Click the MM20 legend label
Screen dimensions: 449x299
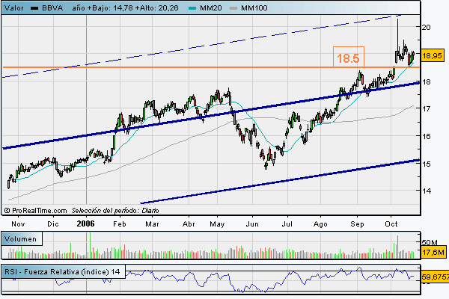pyautogui.click(x=211, y=7)
